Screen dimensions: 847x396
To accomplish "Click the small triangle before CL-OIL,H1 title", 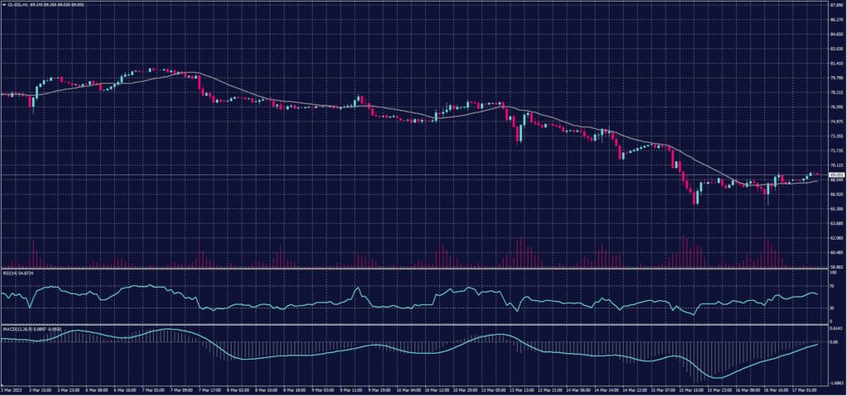I will click(x=3, y=3).
